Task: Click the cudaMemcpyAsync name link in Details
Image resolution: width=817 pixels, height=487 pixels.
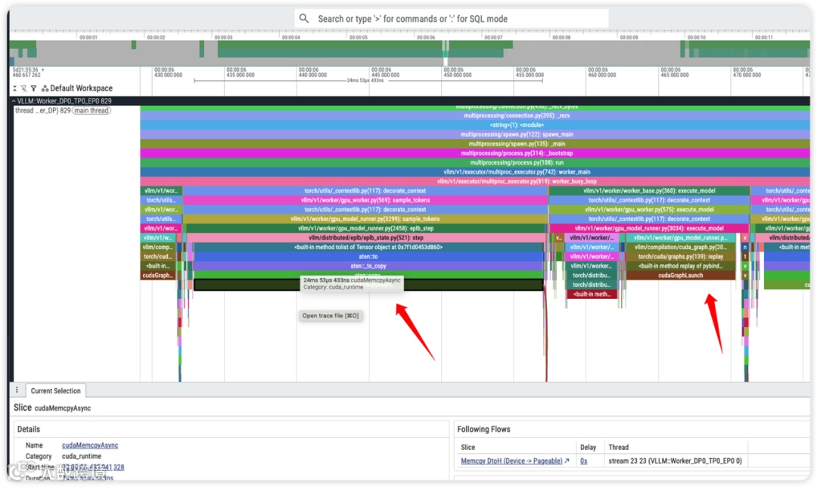Action: (89, 445)
